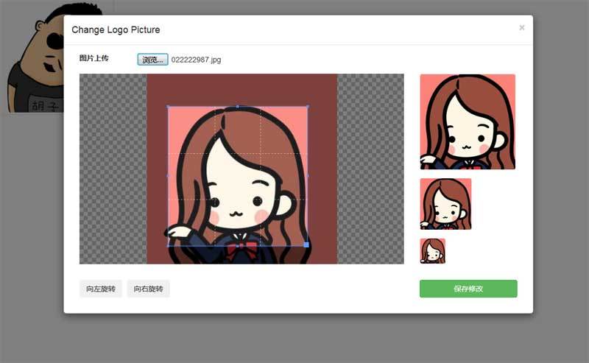
Task: Close the Change Logo Picture dialog
Action: tap(521, 28)
